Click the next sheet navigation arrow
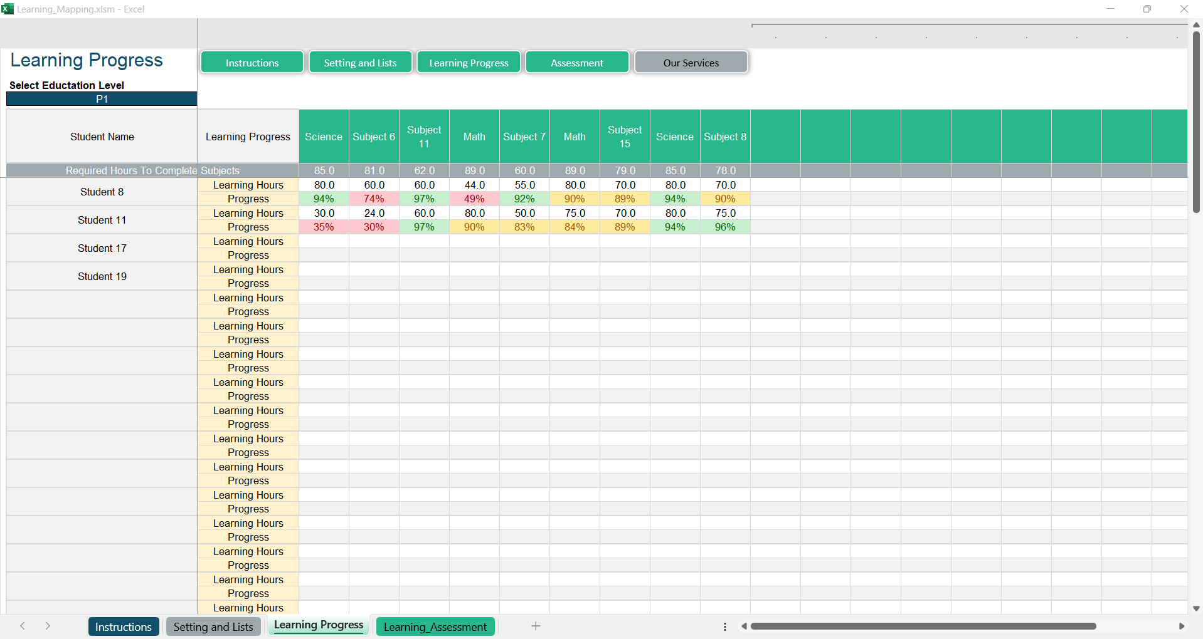Image resolution: width=1203 pixels, height=639 pixels. (48, 626)
